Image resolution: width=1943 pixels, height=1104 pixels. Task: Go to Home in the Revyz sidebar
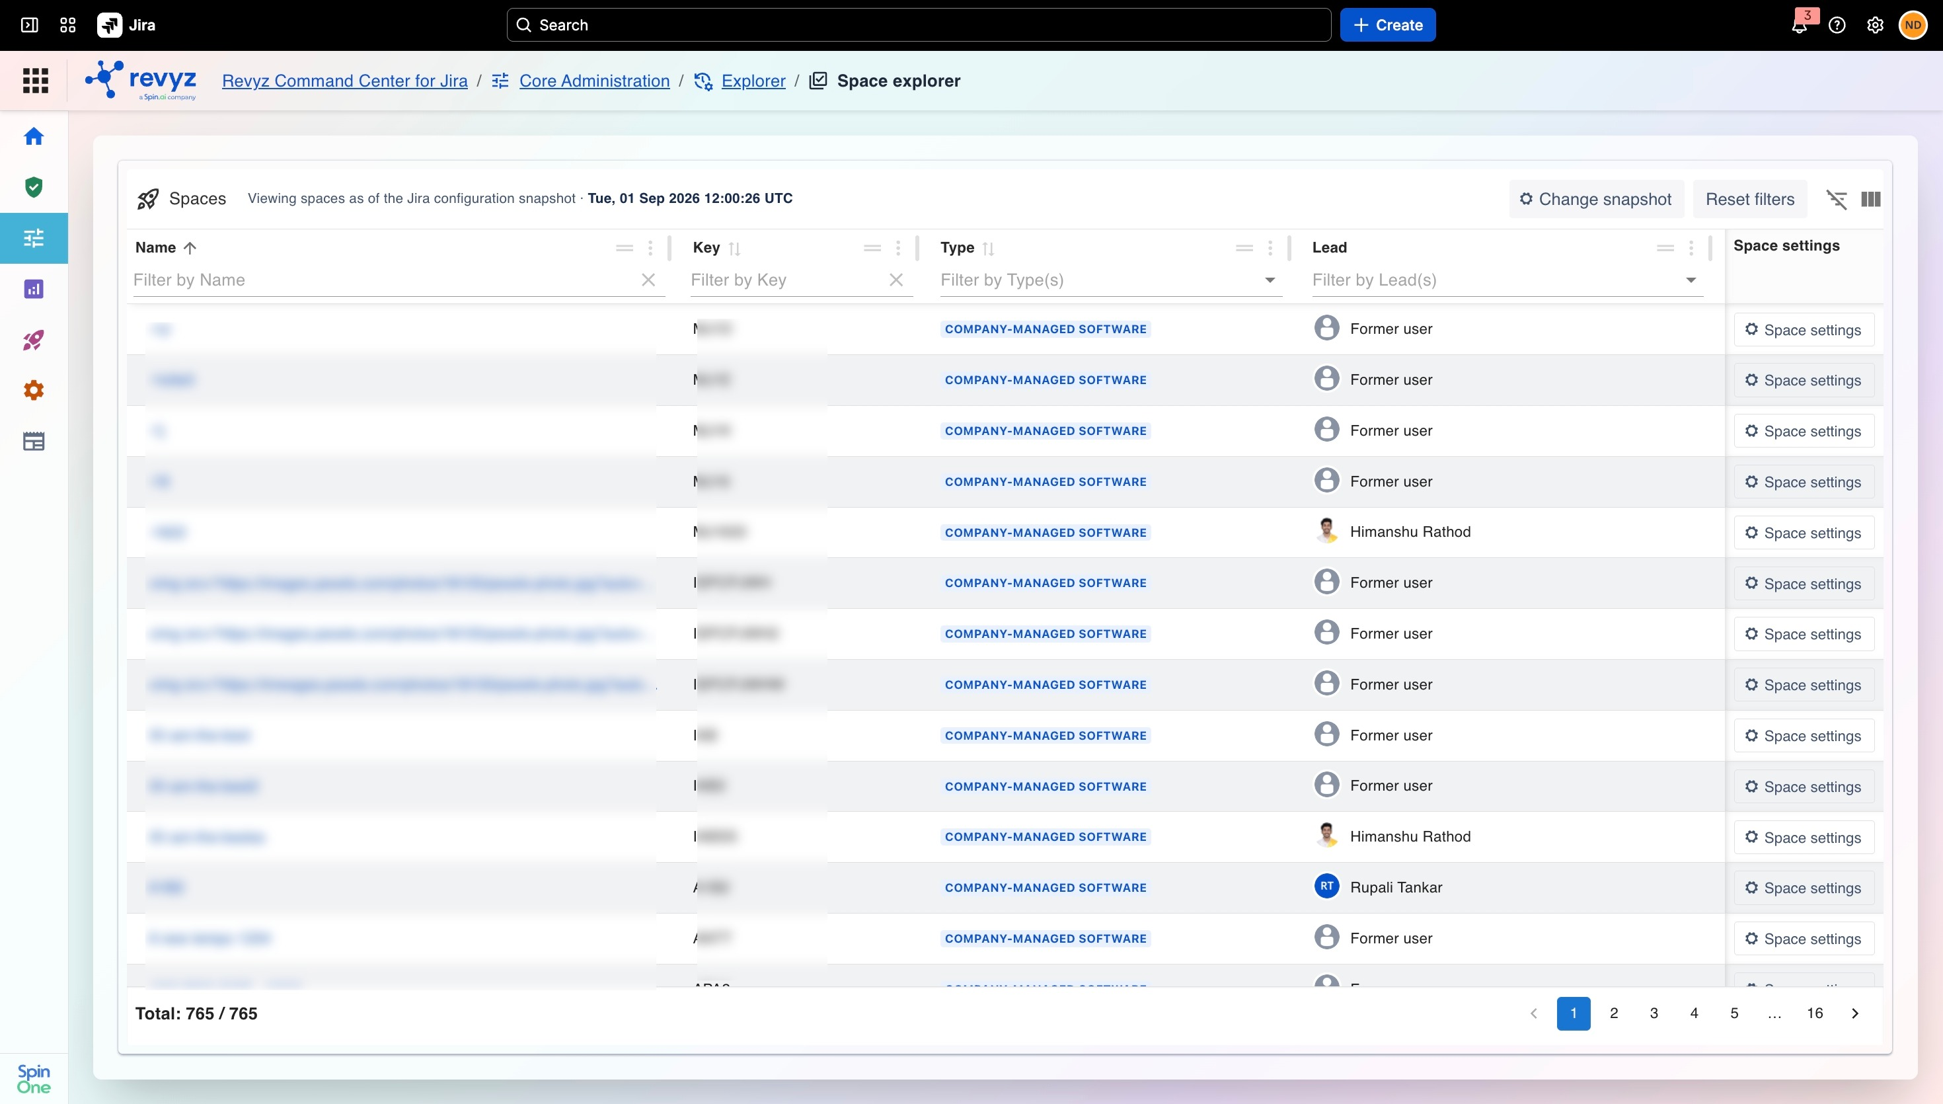(x=33, y=136)
